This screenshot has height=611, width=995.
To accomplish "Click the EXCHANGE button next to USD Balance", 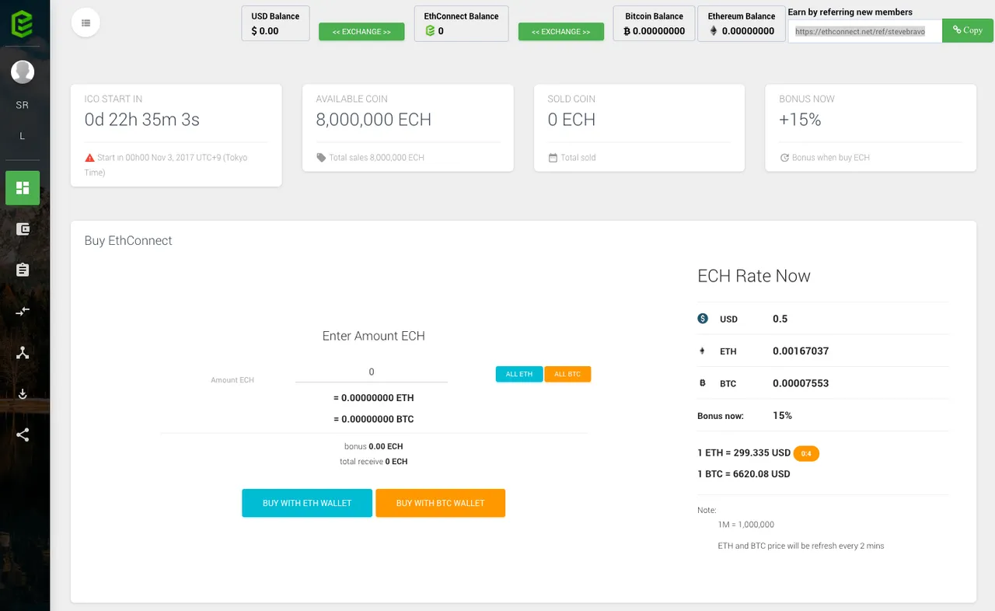I will (361, 32).
